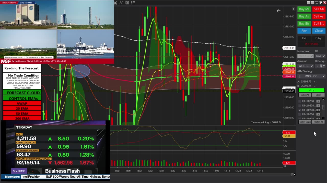Click the 50 EMA legend label
Image resolution: width=327 pixels, height=183 pixels.
pyautogui.click(x=22, y=114)
